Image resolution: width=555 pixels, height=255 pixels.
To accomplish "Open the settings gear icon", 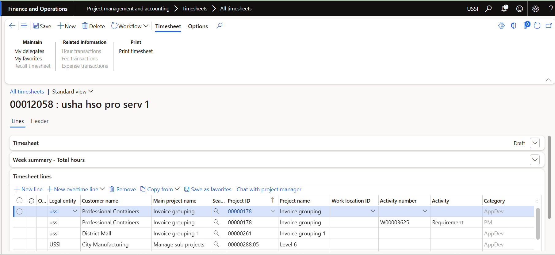I will click(x=535, y=9).
